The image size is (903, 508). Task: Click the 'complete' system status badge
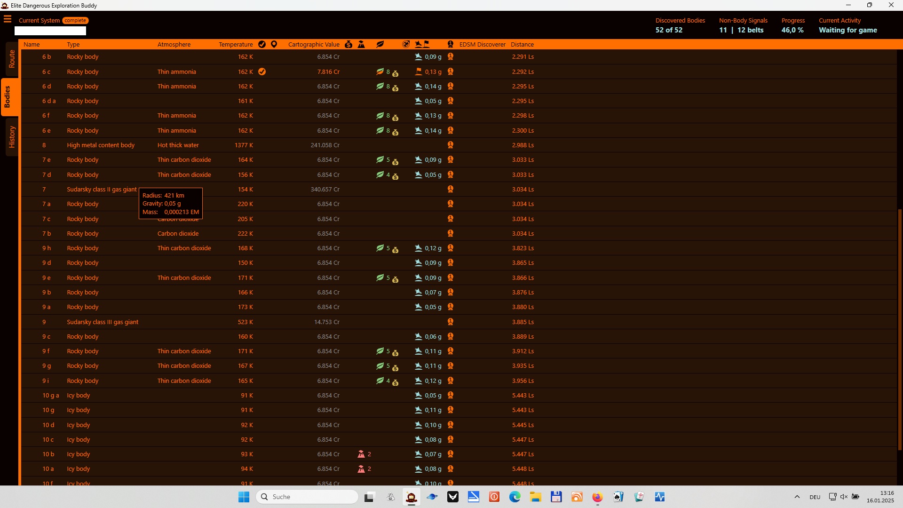pos(75,20)
